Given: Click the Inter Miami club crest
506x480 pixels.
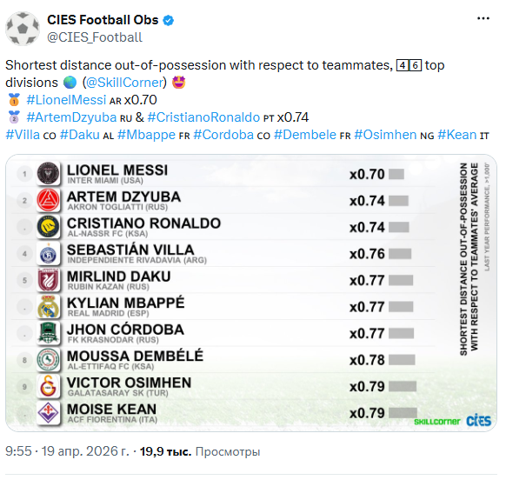Looking at the screenshot, I should [48, 173].
